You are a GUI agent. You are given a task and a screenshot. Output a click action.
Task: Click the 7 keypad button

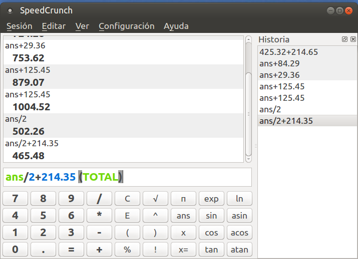pyautogui.click(x=16, y=199)
